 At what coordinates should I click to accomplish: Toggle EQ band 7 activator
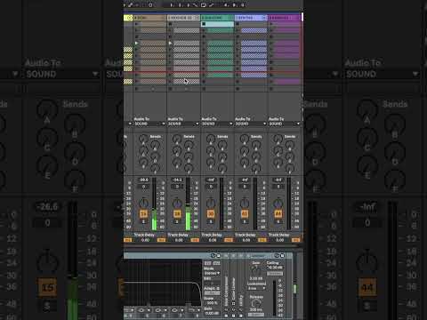pyautogui.click(x=181, y=316)
